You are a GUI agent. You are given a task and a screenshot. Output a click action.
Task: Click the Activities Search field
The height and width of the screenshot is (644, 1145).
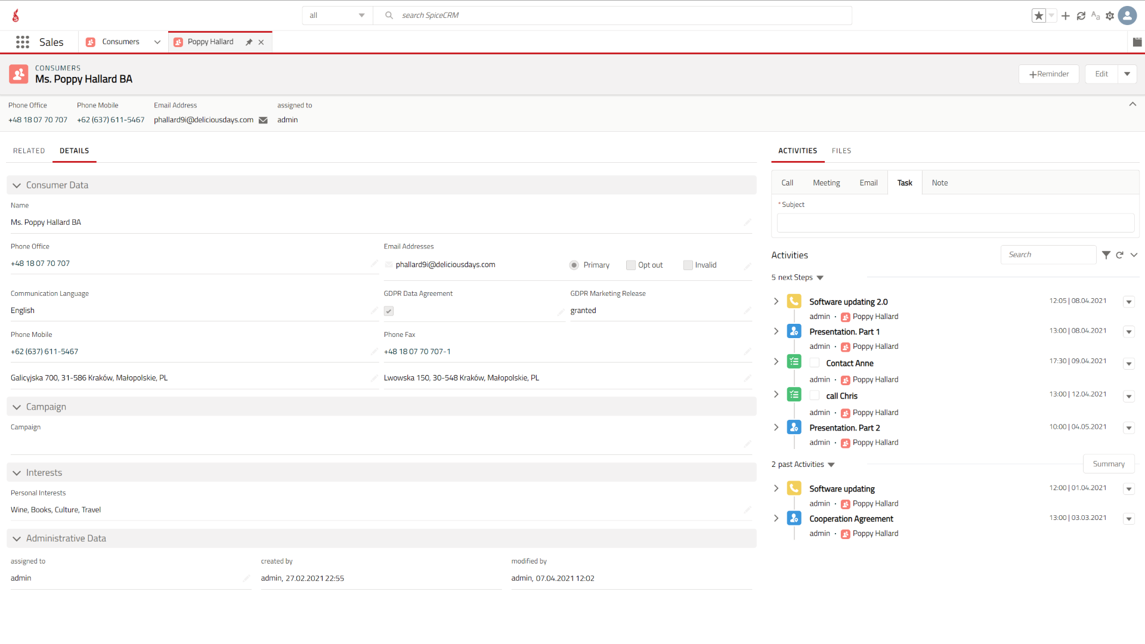[1048, 255]
